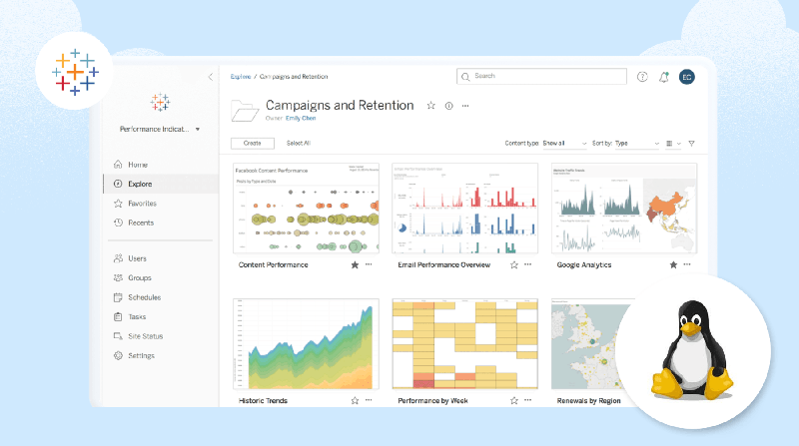The width and height of the screenshot is (799, 446).
Task: Open the notifications bell
Action: [x=664, y=77]
